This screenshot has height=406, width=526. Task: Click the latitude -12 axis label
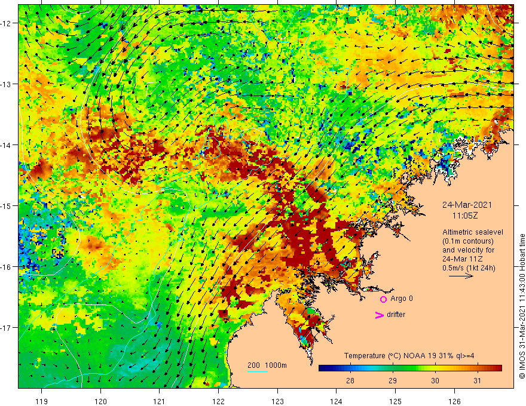point(7,23)
